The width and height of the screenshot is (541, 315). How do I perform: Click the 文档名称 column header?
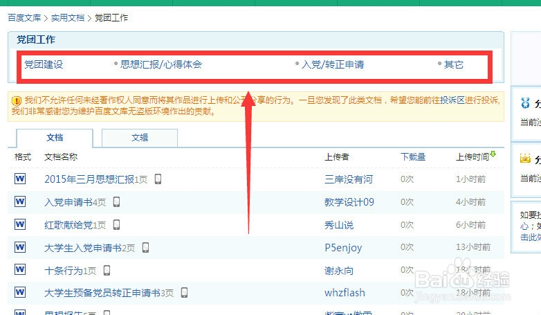pyautogui.click(x=61, y=157)
